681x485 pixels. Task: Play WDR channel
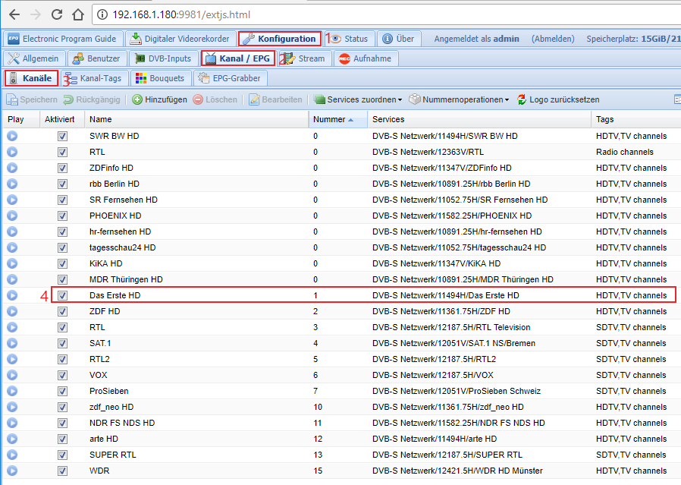(12, 471)
